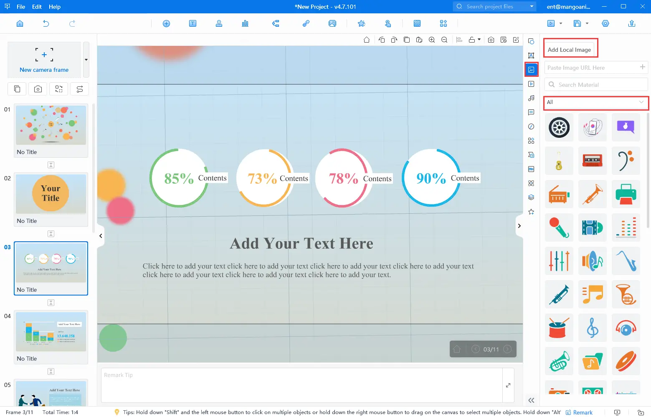651x417 pixels.
Task: Undo the last action
Action: pos(46,23)
